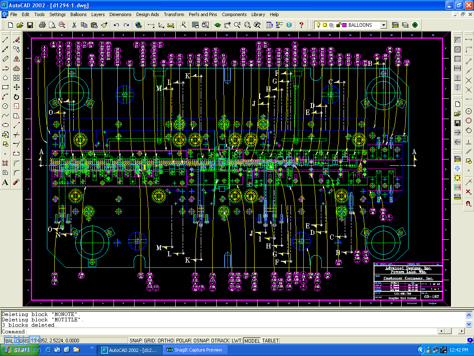Toggle ORTHO mode in status bar
The image size is (474, 356).
(x=166, y=341)
